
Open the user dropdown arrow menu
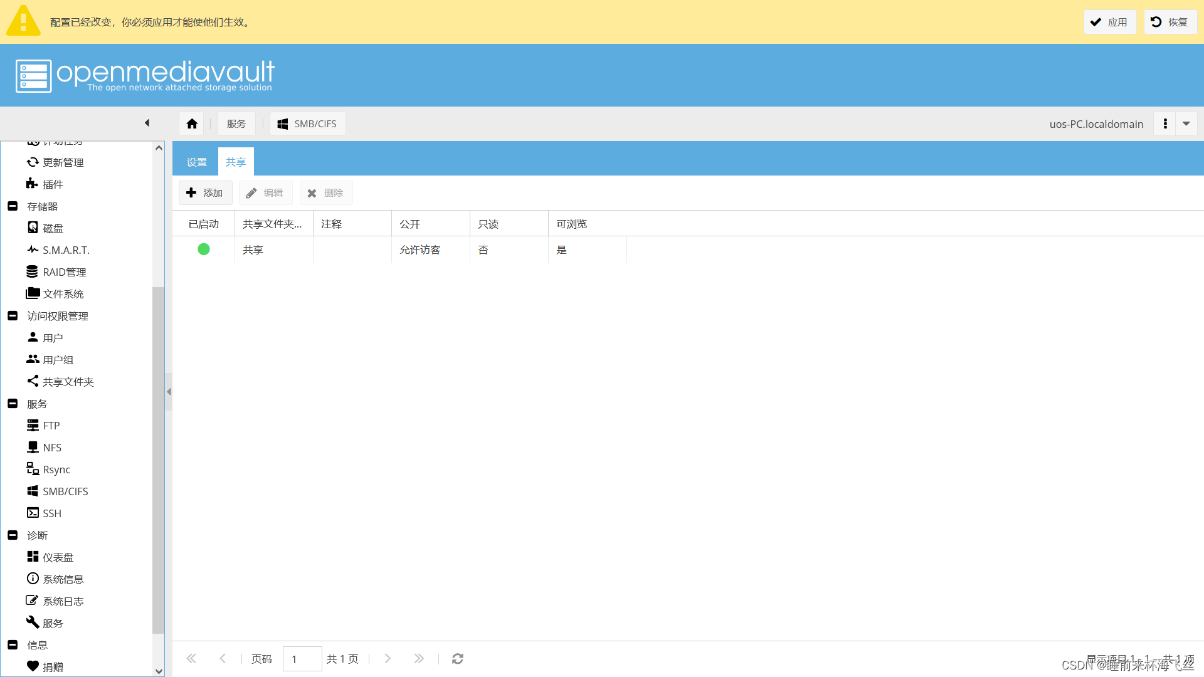[x=1186, y=124]
